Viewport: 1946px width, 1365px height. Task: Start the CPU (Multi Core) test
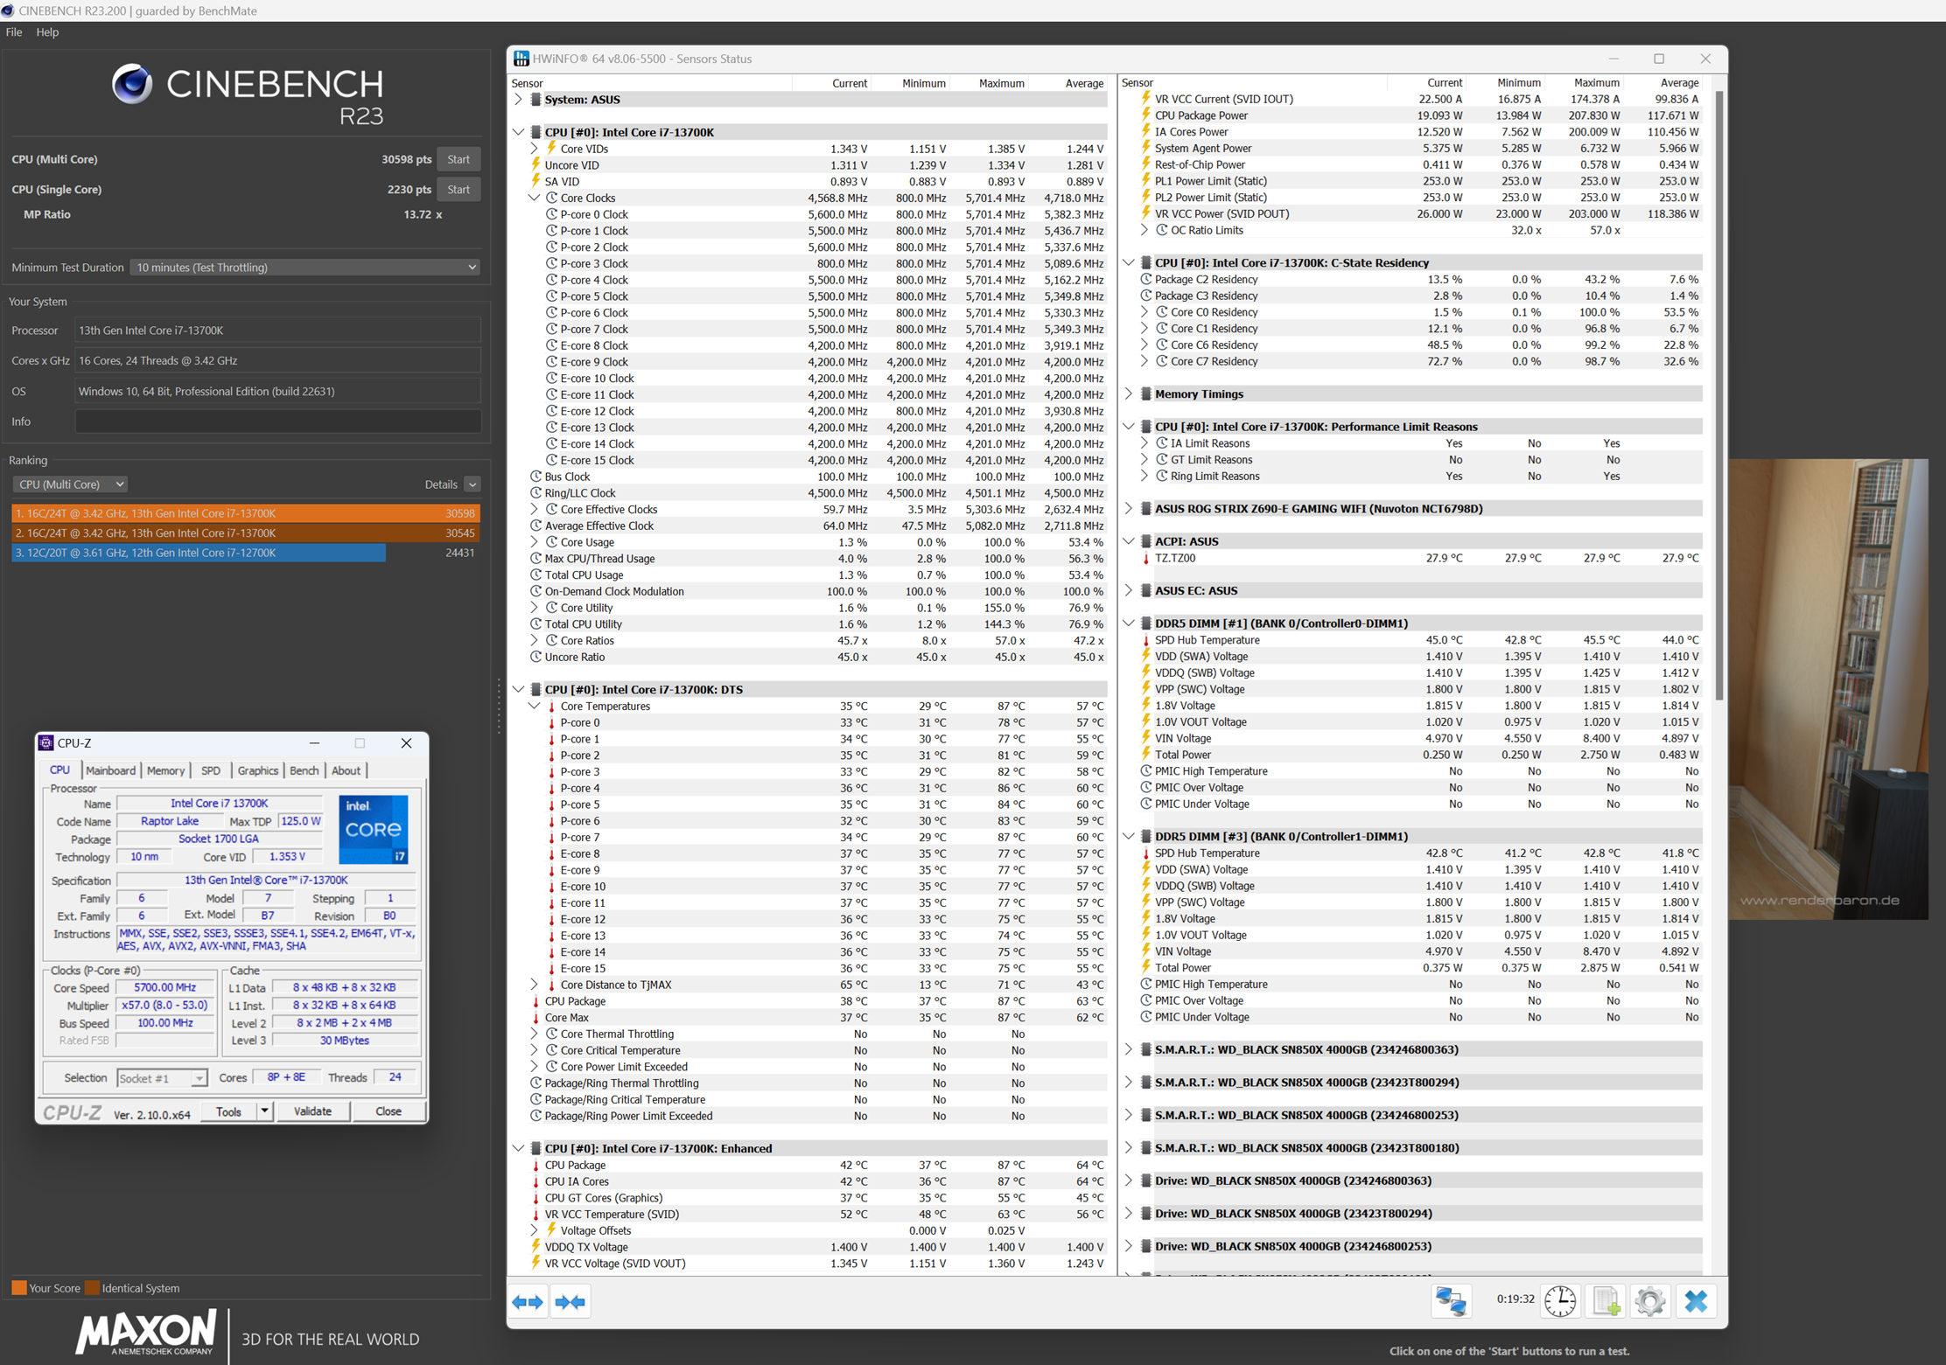(458, 159)
